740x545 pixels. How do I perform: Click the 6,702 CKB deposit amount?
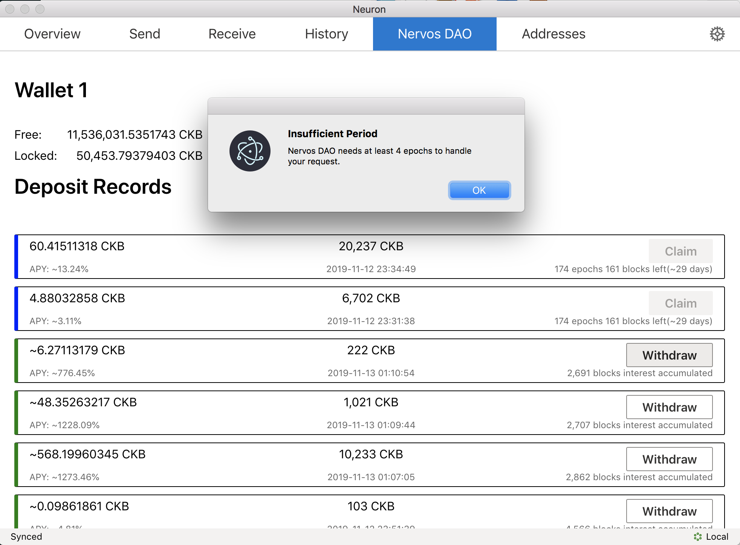(x=371, y=298)
